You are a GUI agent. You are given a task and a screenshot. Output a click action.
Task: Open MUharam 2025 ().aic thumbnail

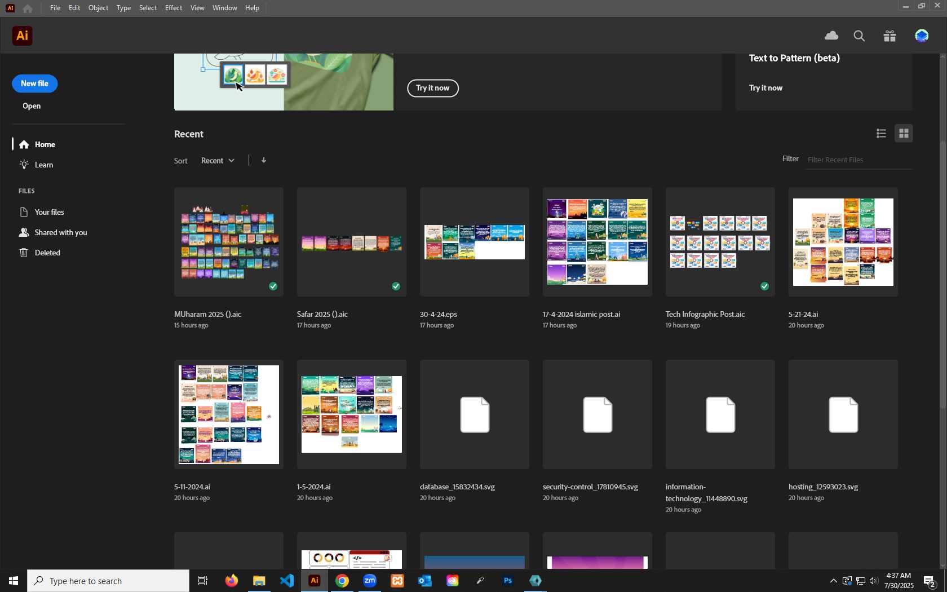coord(229,242)
